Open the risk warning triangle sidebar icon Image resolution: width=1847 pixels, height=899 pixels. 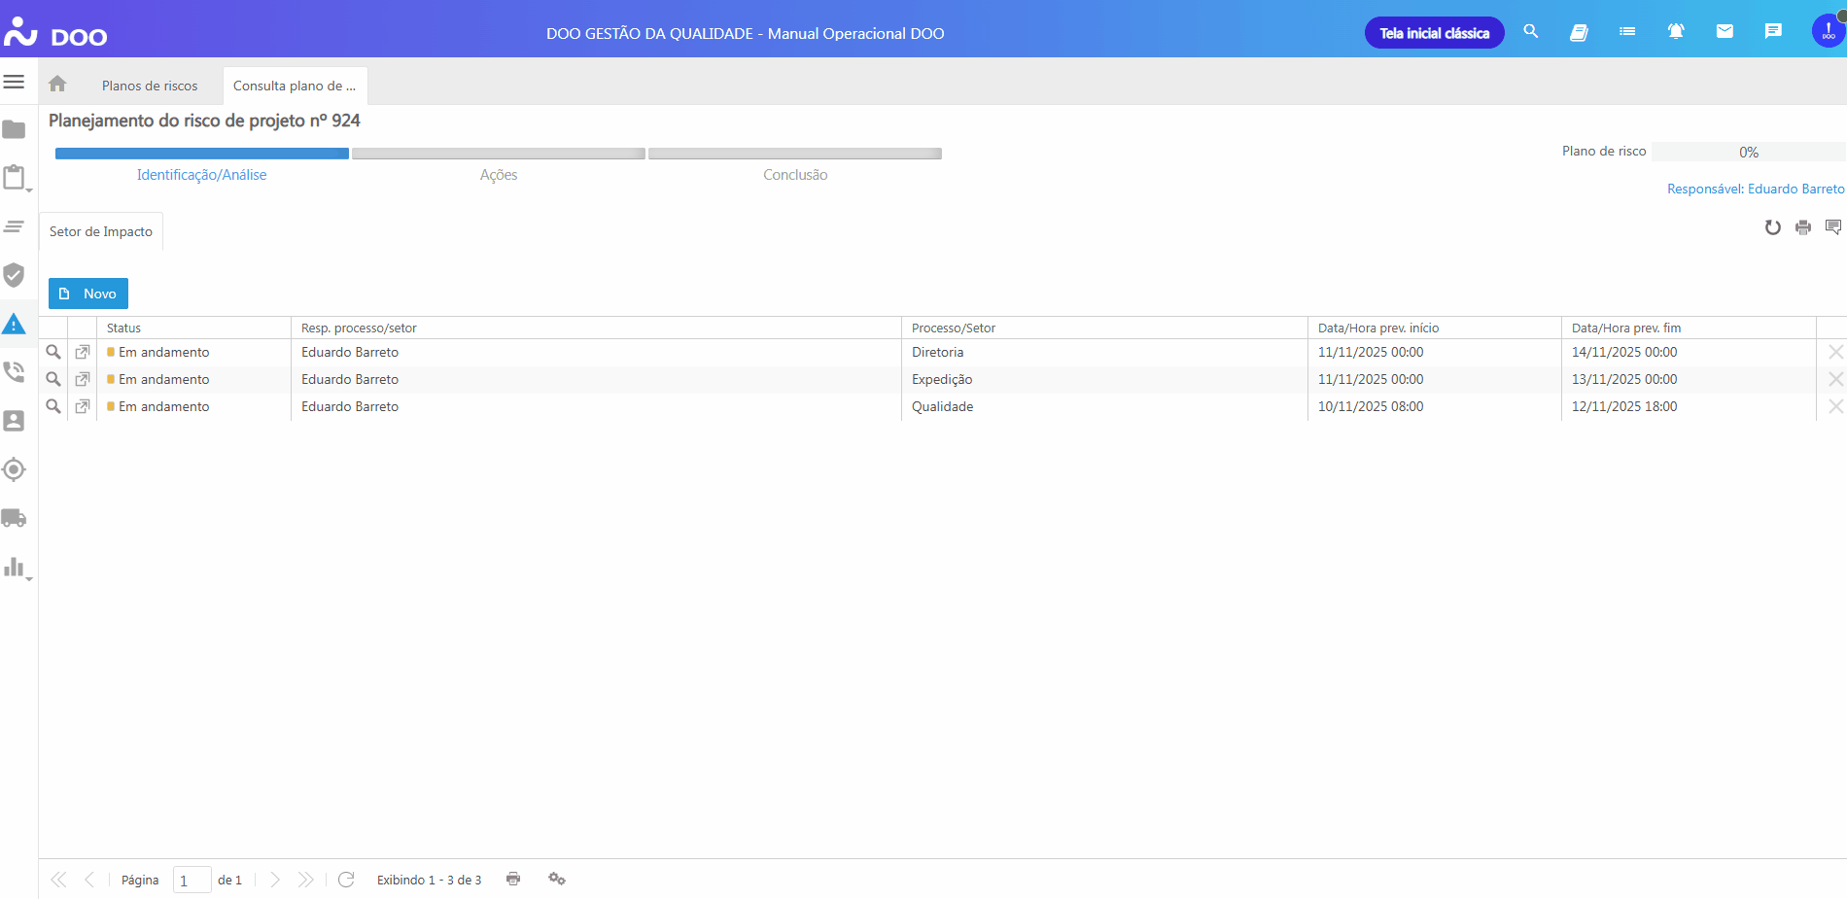click(14, 325)
